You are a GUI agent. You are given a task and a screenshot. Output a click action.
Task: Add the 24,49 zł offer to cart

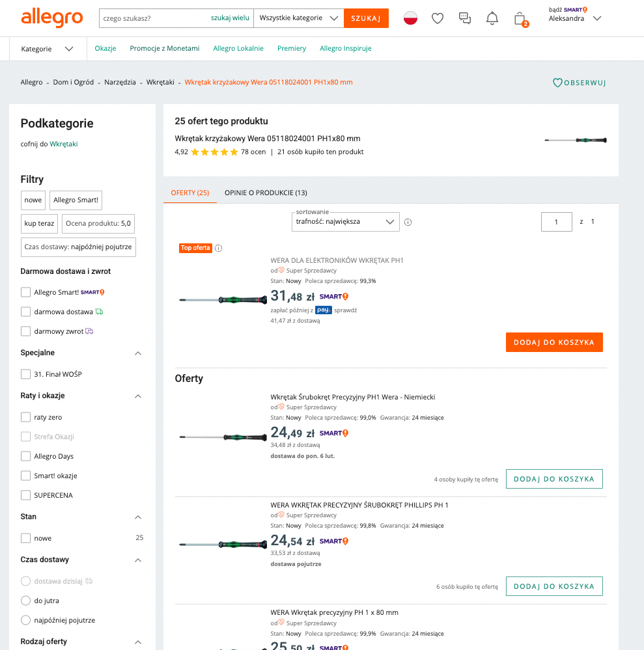pos(554,479)
